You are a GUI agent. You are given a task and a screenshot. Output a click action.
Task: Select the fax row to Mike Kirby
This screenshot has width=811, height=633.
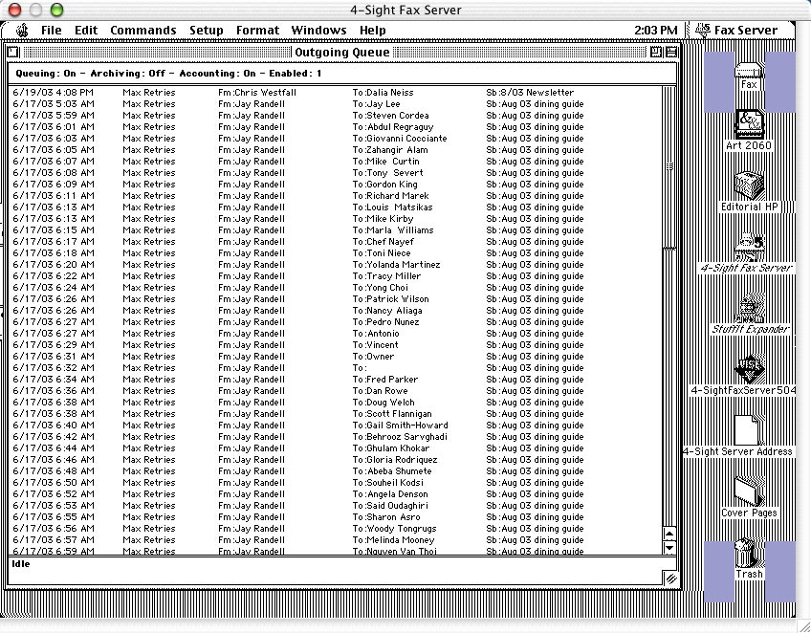pos(335,219)
